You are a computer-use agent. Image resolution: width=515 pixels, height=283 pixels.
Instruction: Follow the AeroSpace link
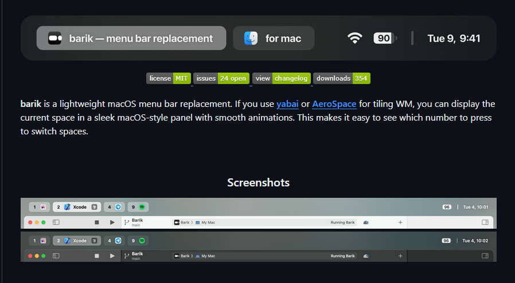coord(334,104)
